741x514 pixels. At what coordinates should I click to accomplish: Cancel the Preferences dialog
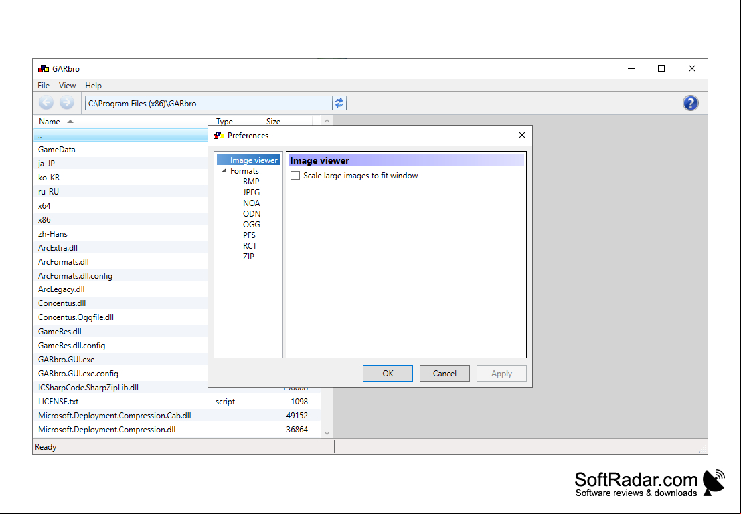coord(444,374)
